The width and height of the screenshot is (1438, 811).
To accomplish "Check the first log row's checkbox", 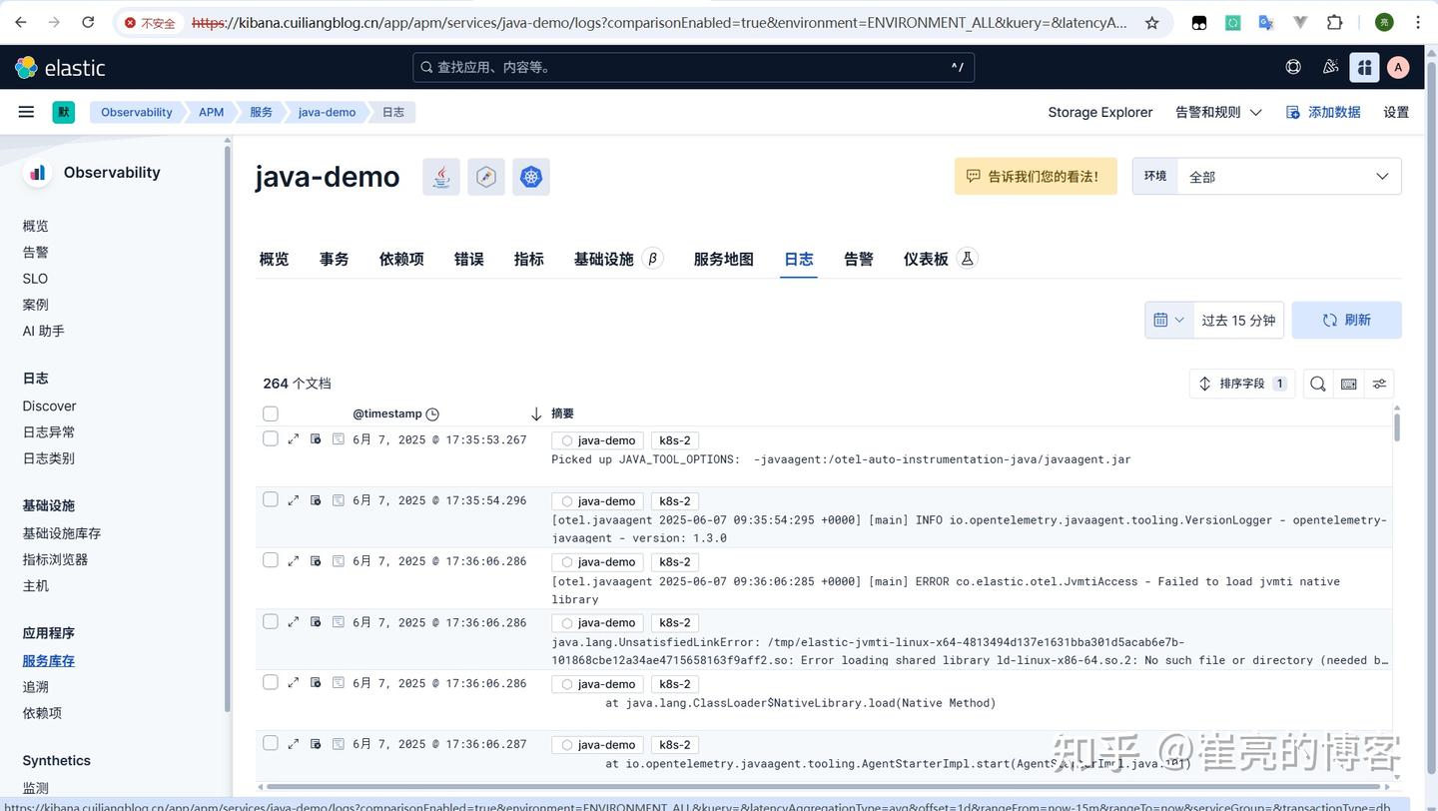I will tap(270, 439).
